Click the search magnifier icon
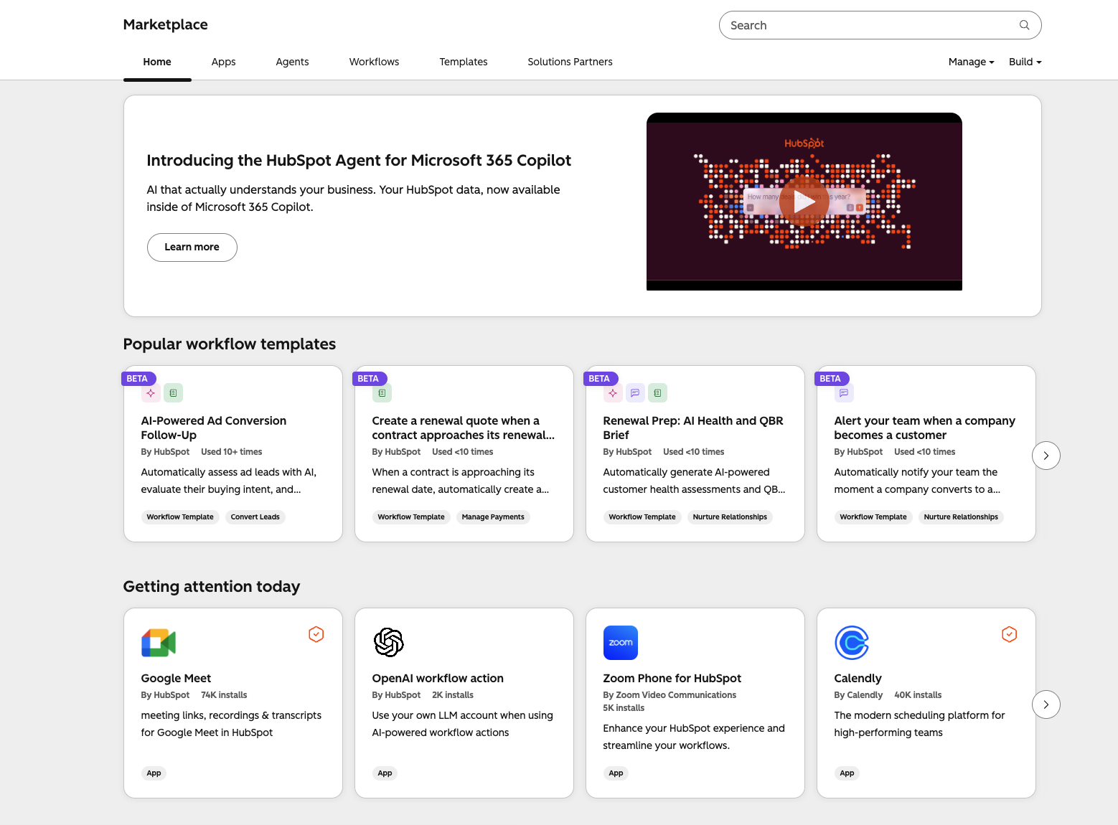Image resolution: width=1118 pixels, height=825 pixels. click(1024, 25)
